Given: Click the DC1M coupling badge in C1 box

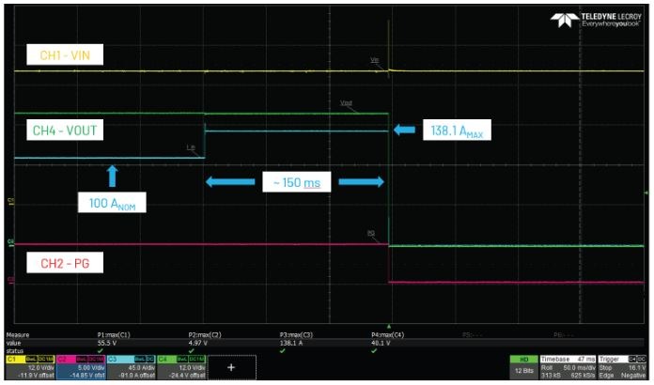Looking at the screenshot, I should point(45,359).
